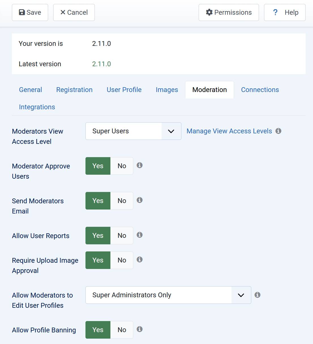Open the Integrations tab
Viewport: 313px width, 344px height.
click(37, 107)
